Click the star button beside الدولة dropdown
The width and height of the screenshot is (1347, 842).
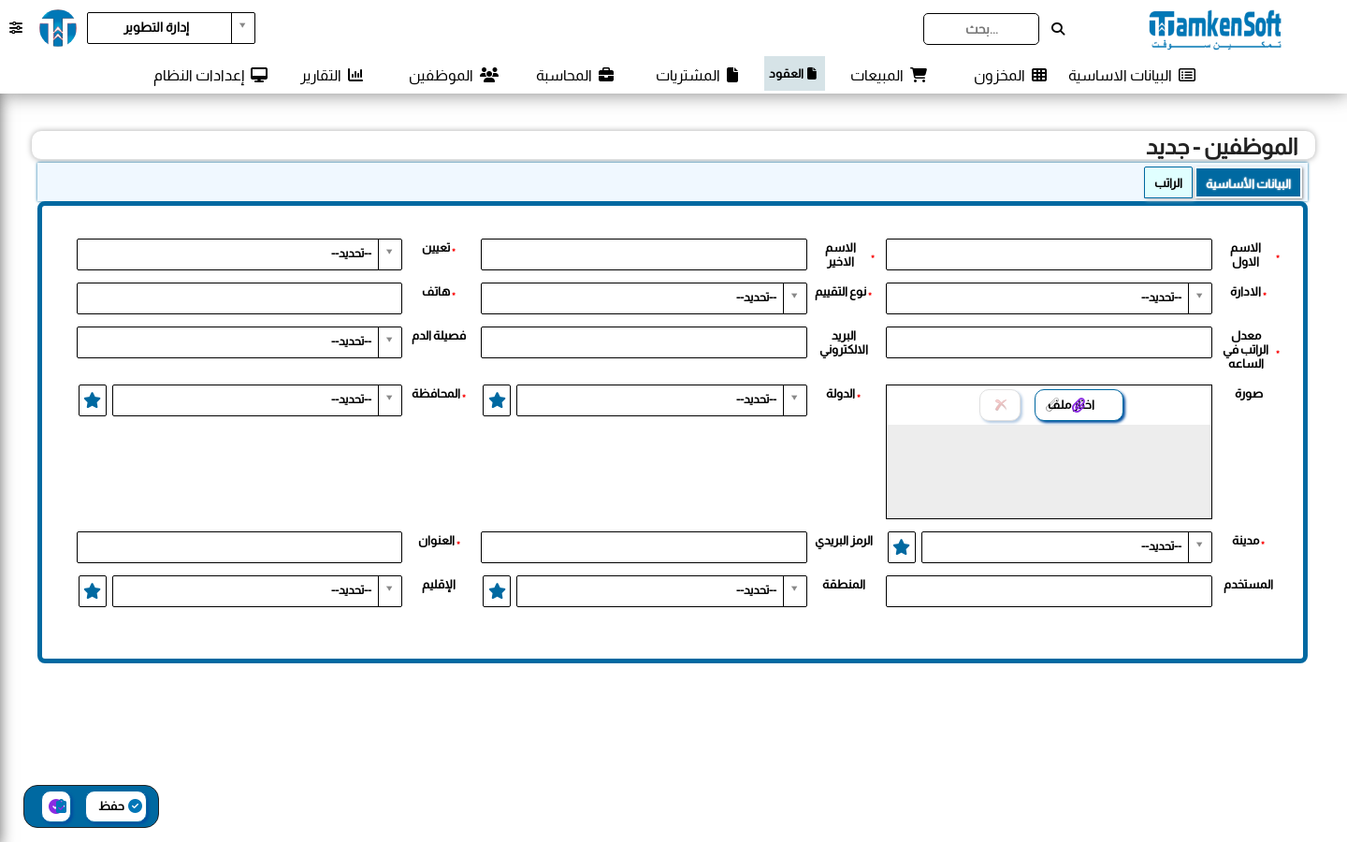(x=497, y=400)
